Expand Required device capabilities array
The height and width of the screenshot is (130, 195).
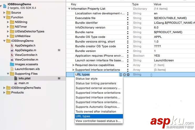click(x=73, y=65)
